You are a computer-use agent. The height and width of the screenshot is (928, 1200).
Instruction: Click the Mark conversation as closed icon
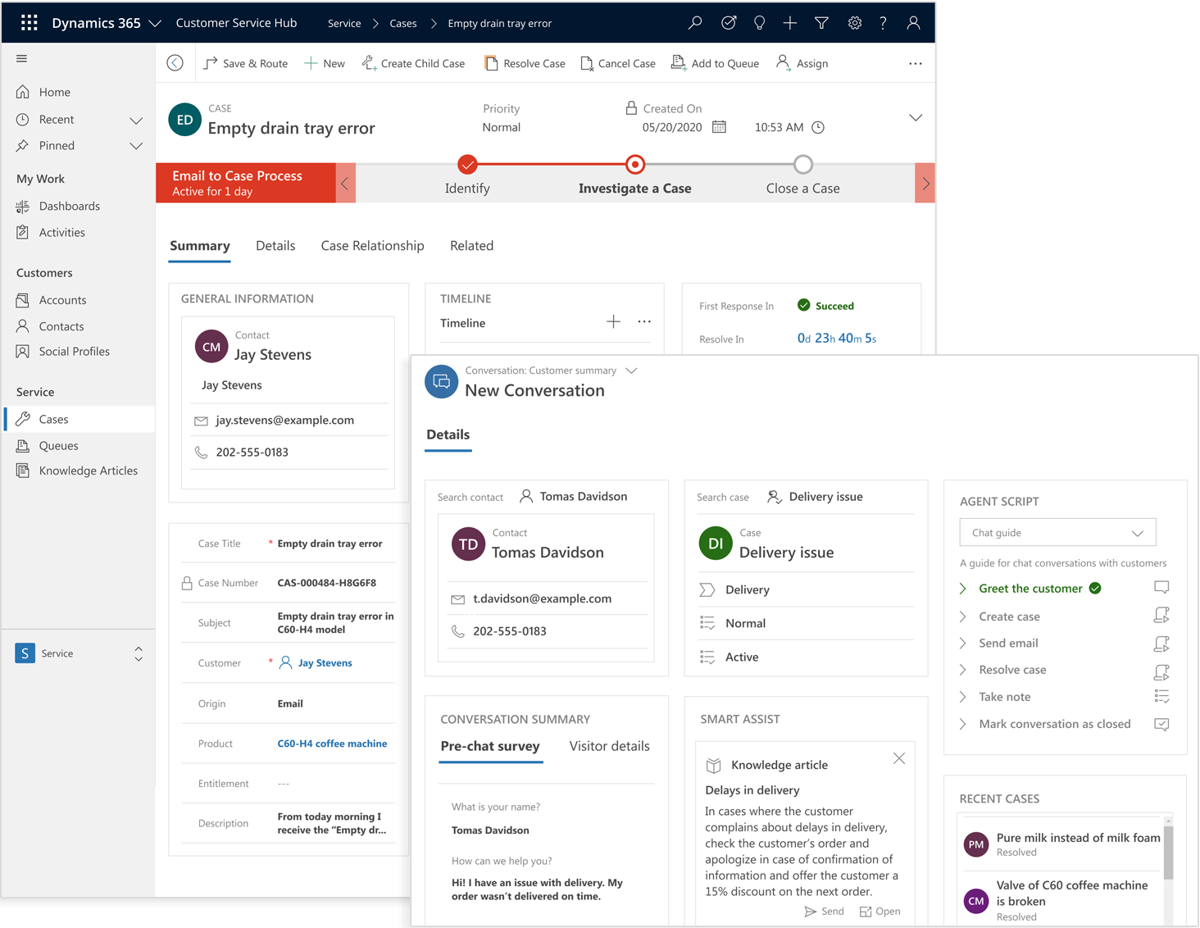1161,724
